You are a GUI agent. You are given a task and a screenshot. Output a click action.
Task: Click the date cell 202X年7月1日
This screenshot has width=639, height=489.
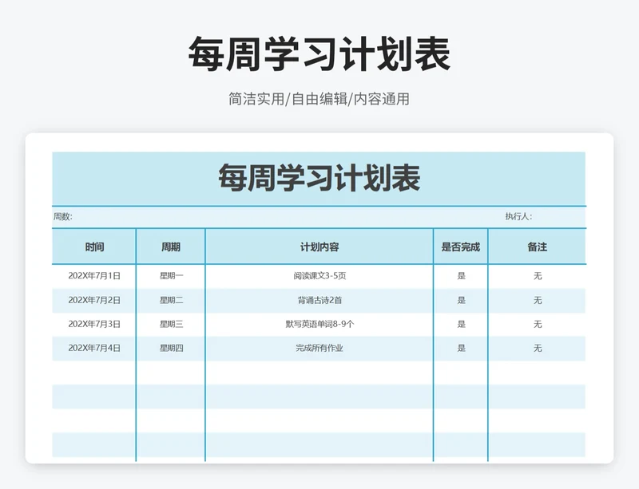pyautogui.click(x=94, y=276)
